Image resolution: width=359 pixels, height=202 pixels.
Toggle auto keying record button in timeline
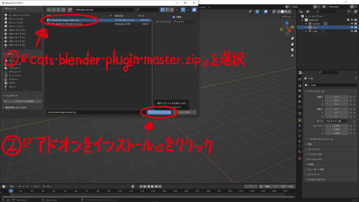[x=132, y=186]
